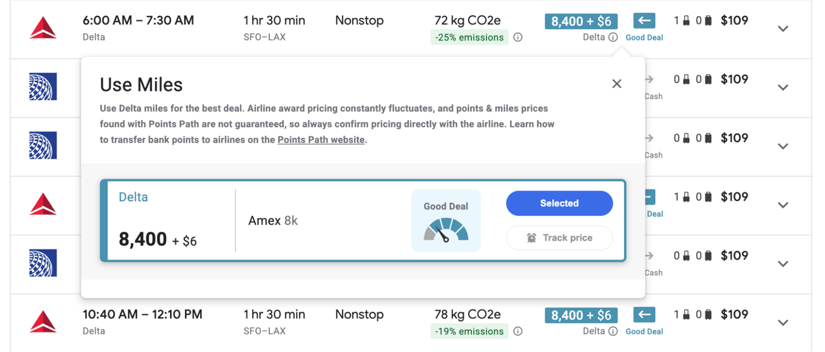Expand the 10:40 AM Delta flight details
The width and height of the screenshot is (825, 352).
point(783,323)
